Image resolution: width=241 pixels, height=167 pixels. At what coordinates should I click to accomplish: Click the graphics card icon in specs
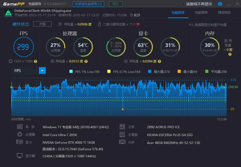point(19,142)
